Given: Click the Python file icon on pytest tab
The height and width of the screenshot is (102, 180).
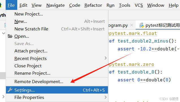Looking at the screenshot, I should (x=142, y=25).
